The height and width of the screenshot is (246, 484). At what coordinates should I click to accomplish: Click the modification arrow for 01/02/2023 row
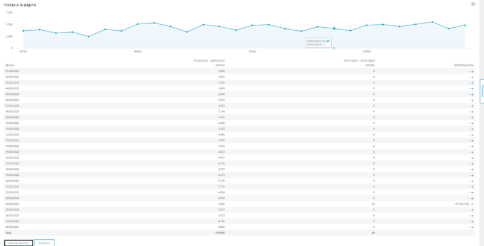coord(471,71)
